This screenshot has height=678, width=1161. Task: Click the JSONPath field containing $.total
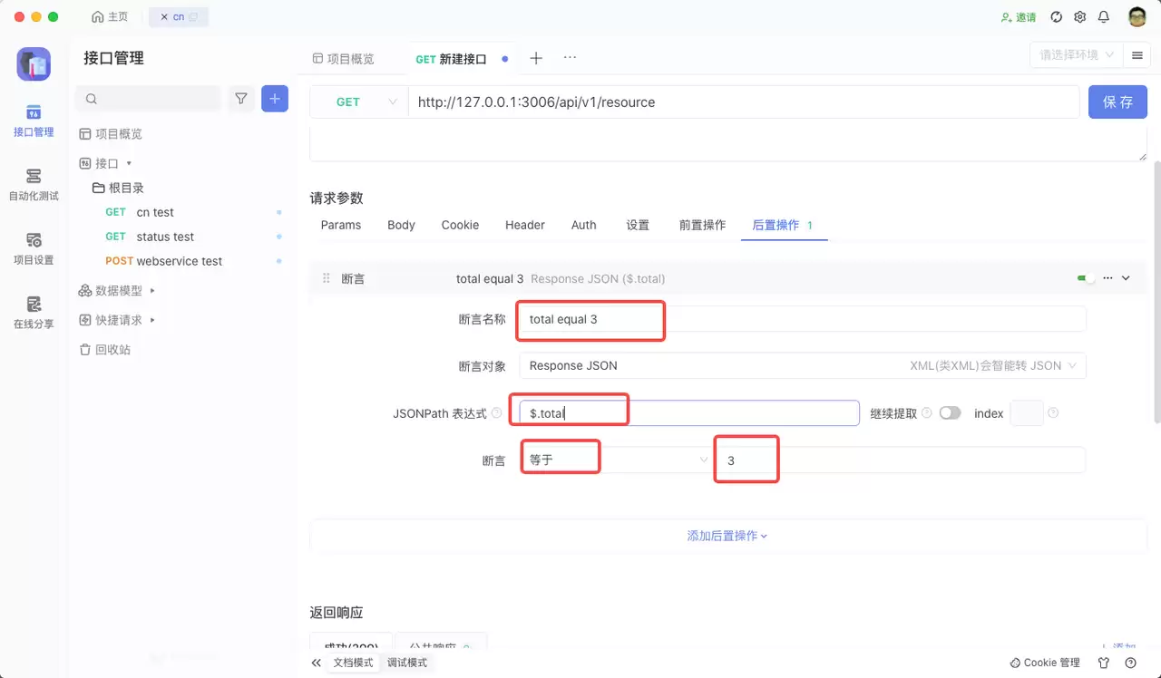click(689, 413)
